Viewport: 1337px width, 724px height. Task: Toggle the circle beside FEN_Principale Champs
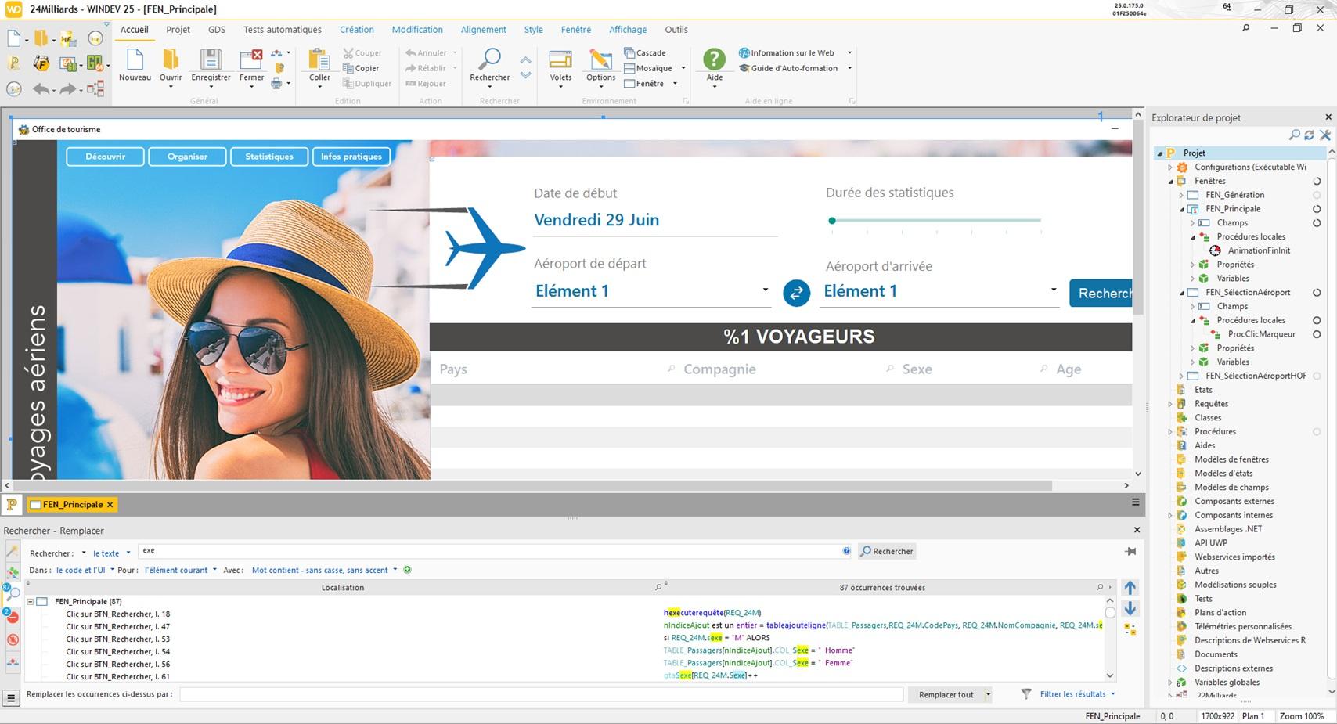click(1317, 223)
